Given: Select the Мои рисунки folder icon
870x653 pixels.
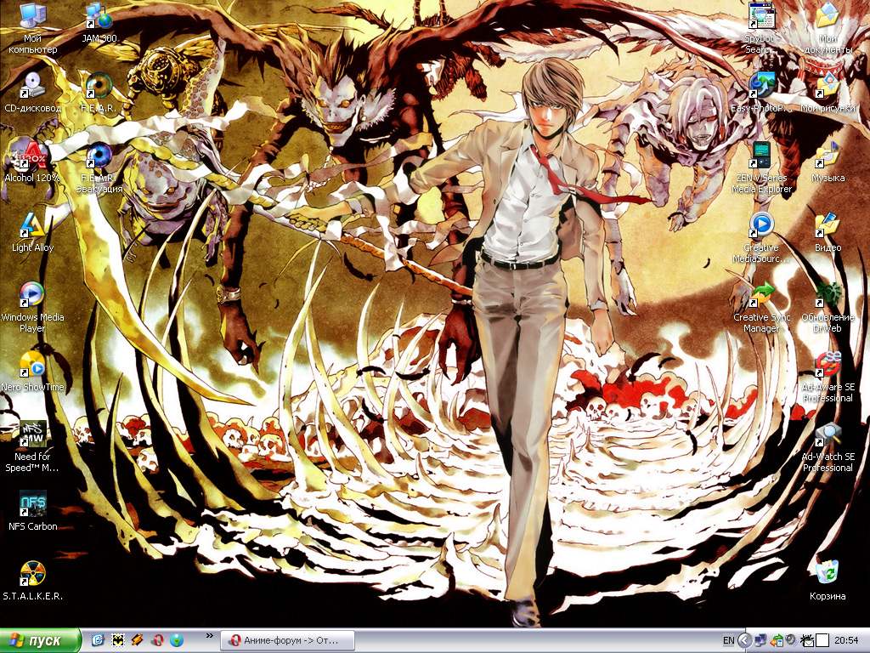Looking at the screenshot, I should [828, 92].
